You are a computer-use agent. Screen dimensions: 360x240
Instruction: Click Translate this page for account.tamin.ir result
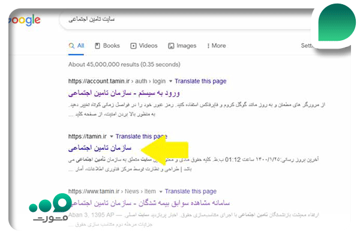point(200,81)
